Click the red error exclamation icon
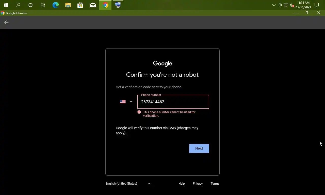The image size is (325, 195). point(139,112)
